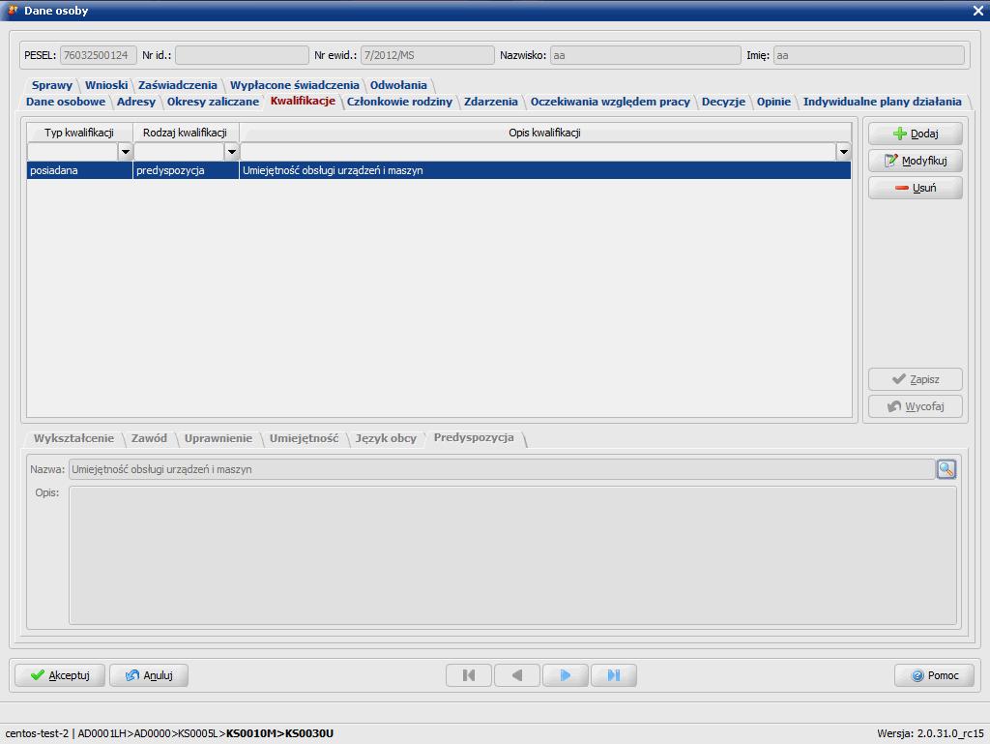The image size is (990, 744).
Task: Click the PESEL field
Action: 98,55
